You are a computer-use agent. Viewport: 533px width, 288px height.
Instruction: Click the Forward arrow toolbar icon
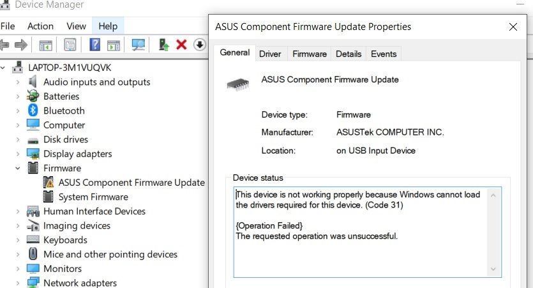pyautogui.click(x=21, y=45)
